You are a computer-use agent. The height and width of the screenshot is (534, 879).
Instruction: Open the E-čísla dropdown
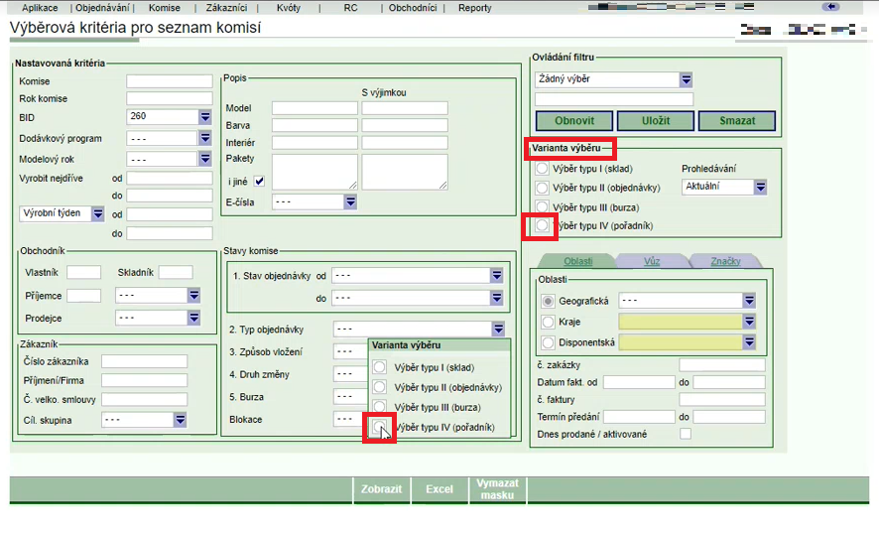pos(350,201)
